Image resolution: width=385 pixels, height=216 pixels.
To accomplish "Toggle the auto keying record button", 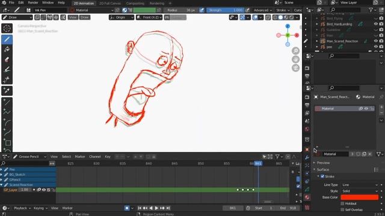I will 127,208.
